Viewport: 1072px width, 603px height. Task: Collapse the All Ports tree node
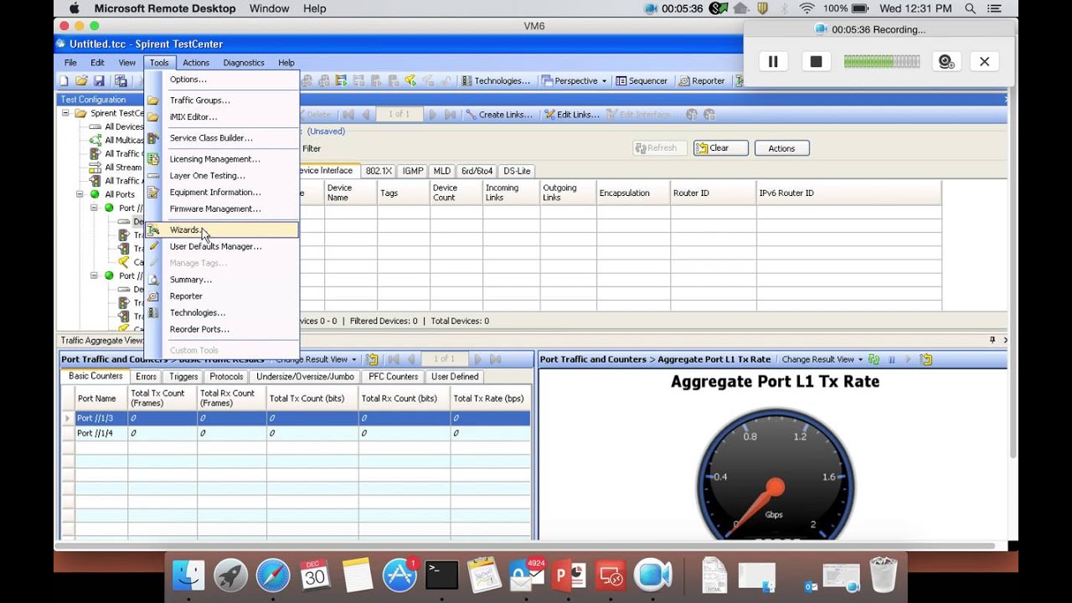[80, 194]
